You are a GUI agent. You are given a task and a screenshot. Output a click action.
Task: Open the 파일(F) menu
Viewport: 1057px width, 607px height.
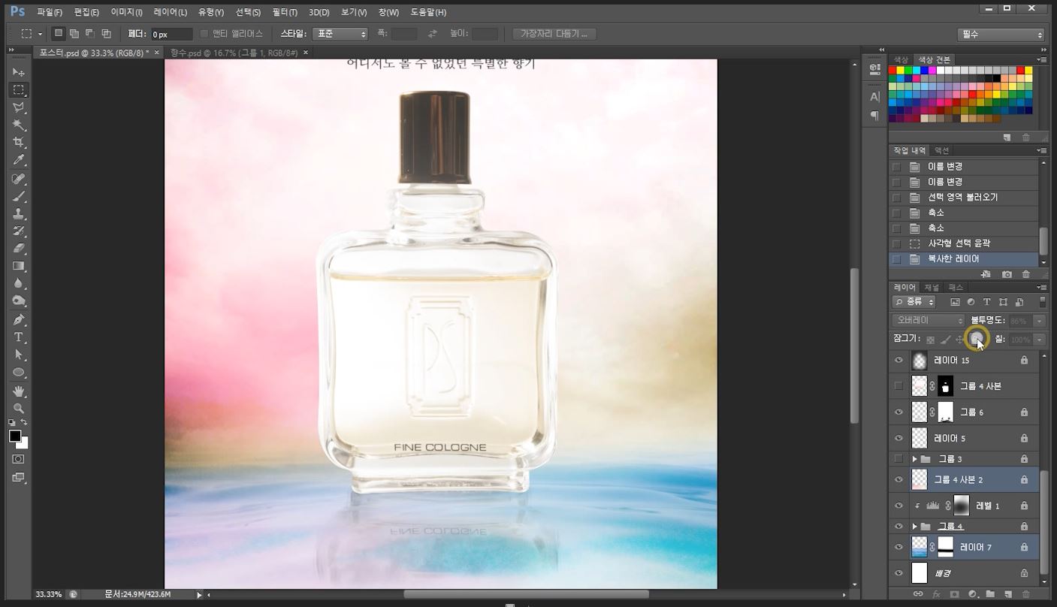coord(50,12)
